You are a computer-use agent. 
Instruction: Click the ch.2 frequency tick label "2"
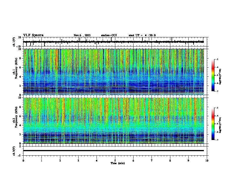[x=20, y=134]
